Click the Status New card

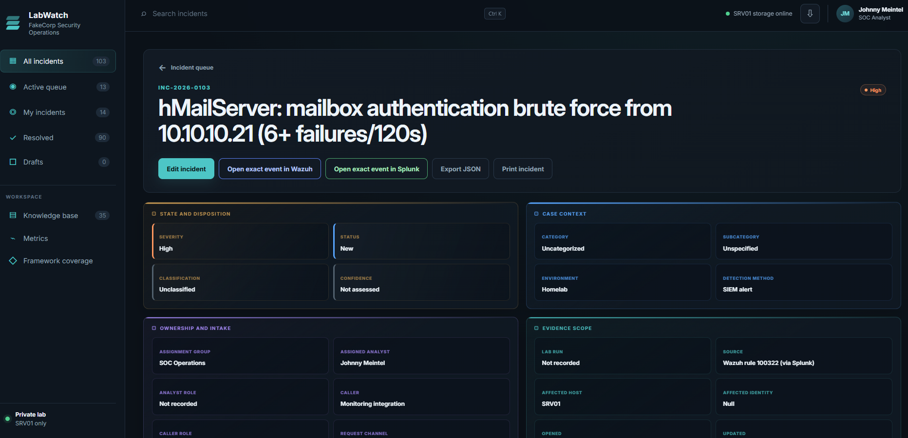coord(421,241)
